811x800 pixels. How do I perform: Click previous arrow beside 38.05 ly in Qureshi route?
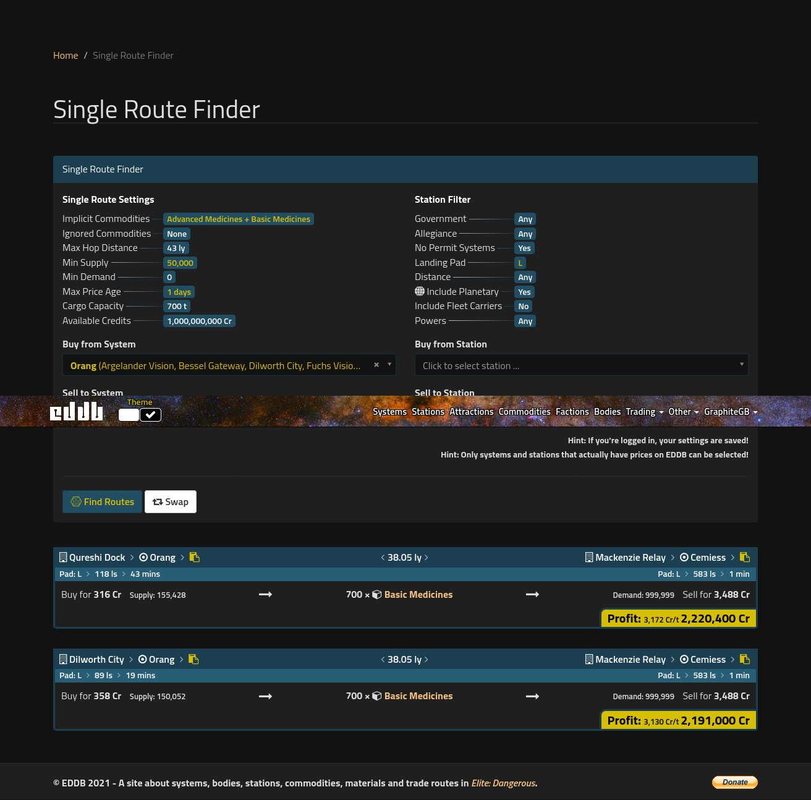[383, 557]
